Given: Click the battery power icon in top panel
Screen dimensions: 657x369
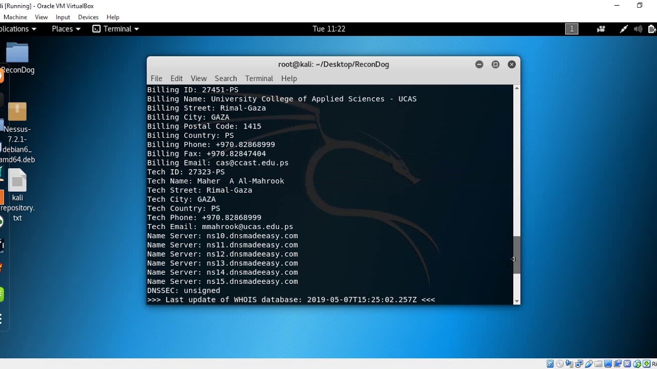Looking at the screenshot, I should coord(652,29).
